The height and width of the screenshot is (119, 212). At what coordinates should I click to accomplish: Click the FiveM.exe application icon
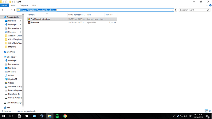(x=29, y=22)
